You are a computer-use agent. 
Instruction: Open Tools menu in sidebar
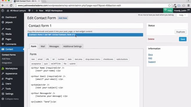tap(8, 89)
